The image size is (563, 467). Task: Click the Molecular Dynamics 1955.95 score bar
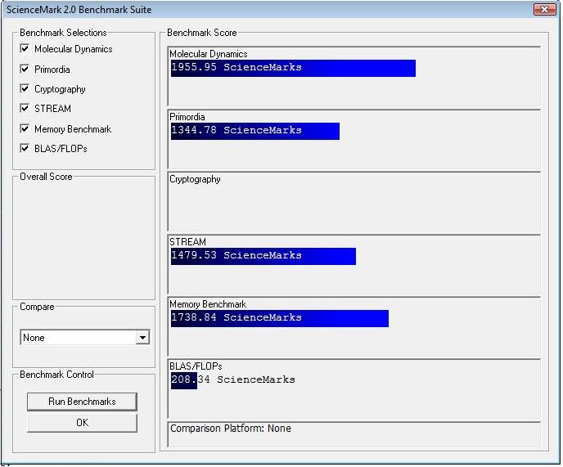coord(292,68)
